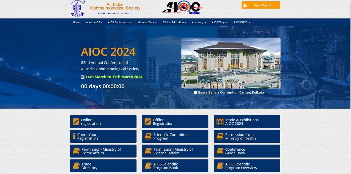Open the AIOS Scientific Program Book
Screen dimensions: 351x174
pyautogui.click(x=175, y=166)
